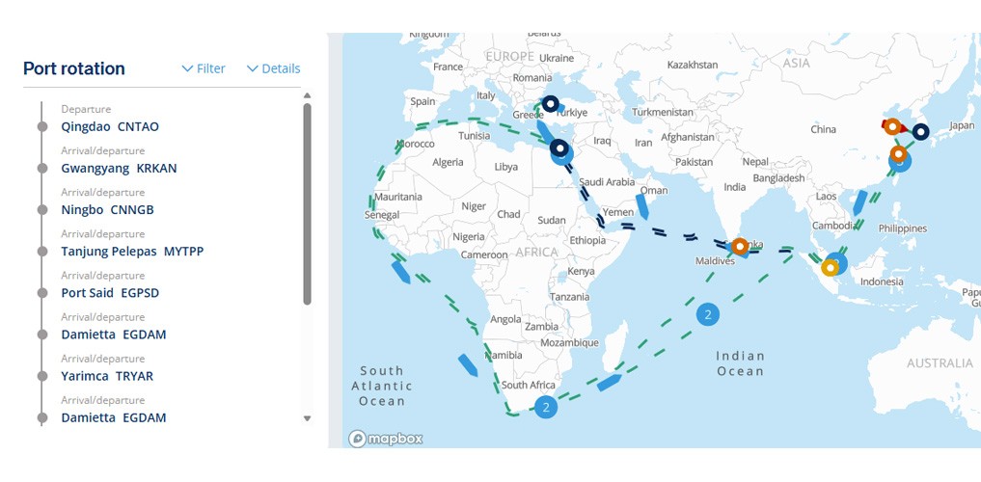Image resolution: width=981 pixels, height=482 pixels.
Task: Select Tanjung Pelepas MYTPP port entry
Action: [133, 252]
